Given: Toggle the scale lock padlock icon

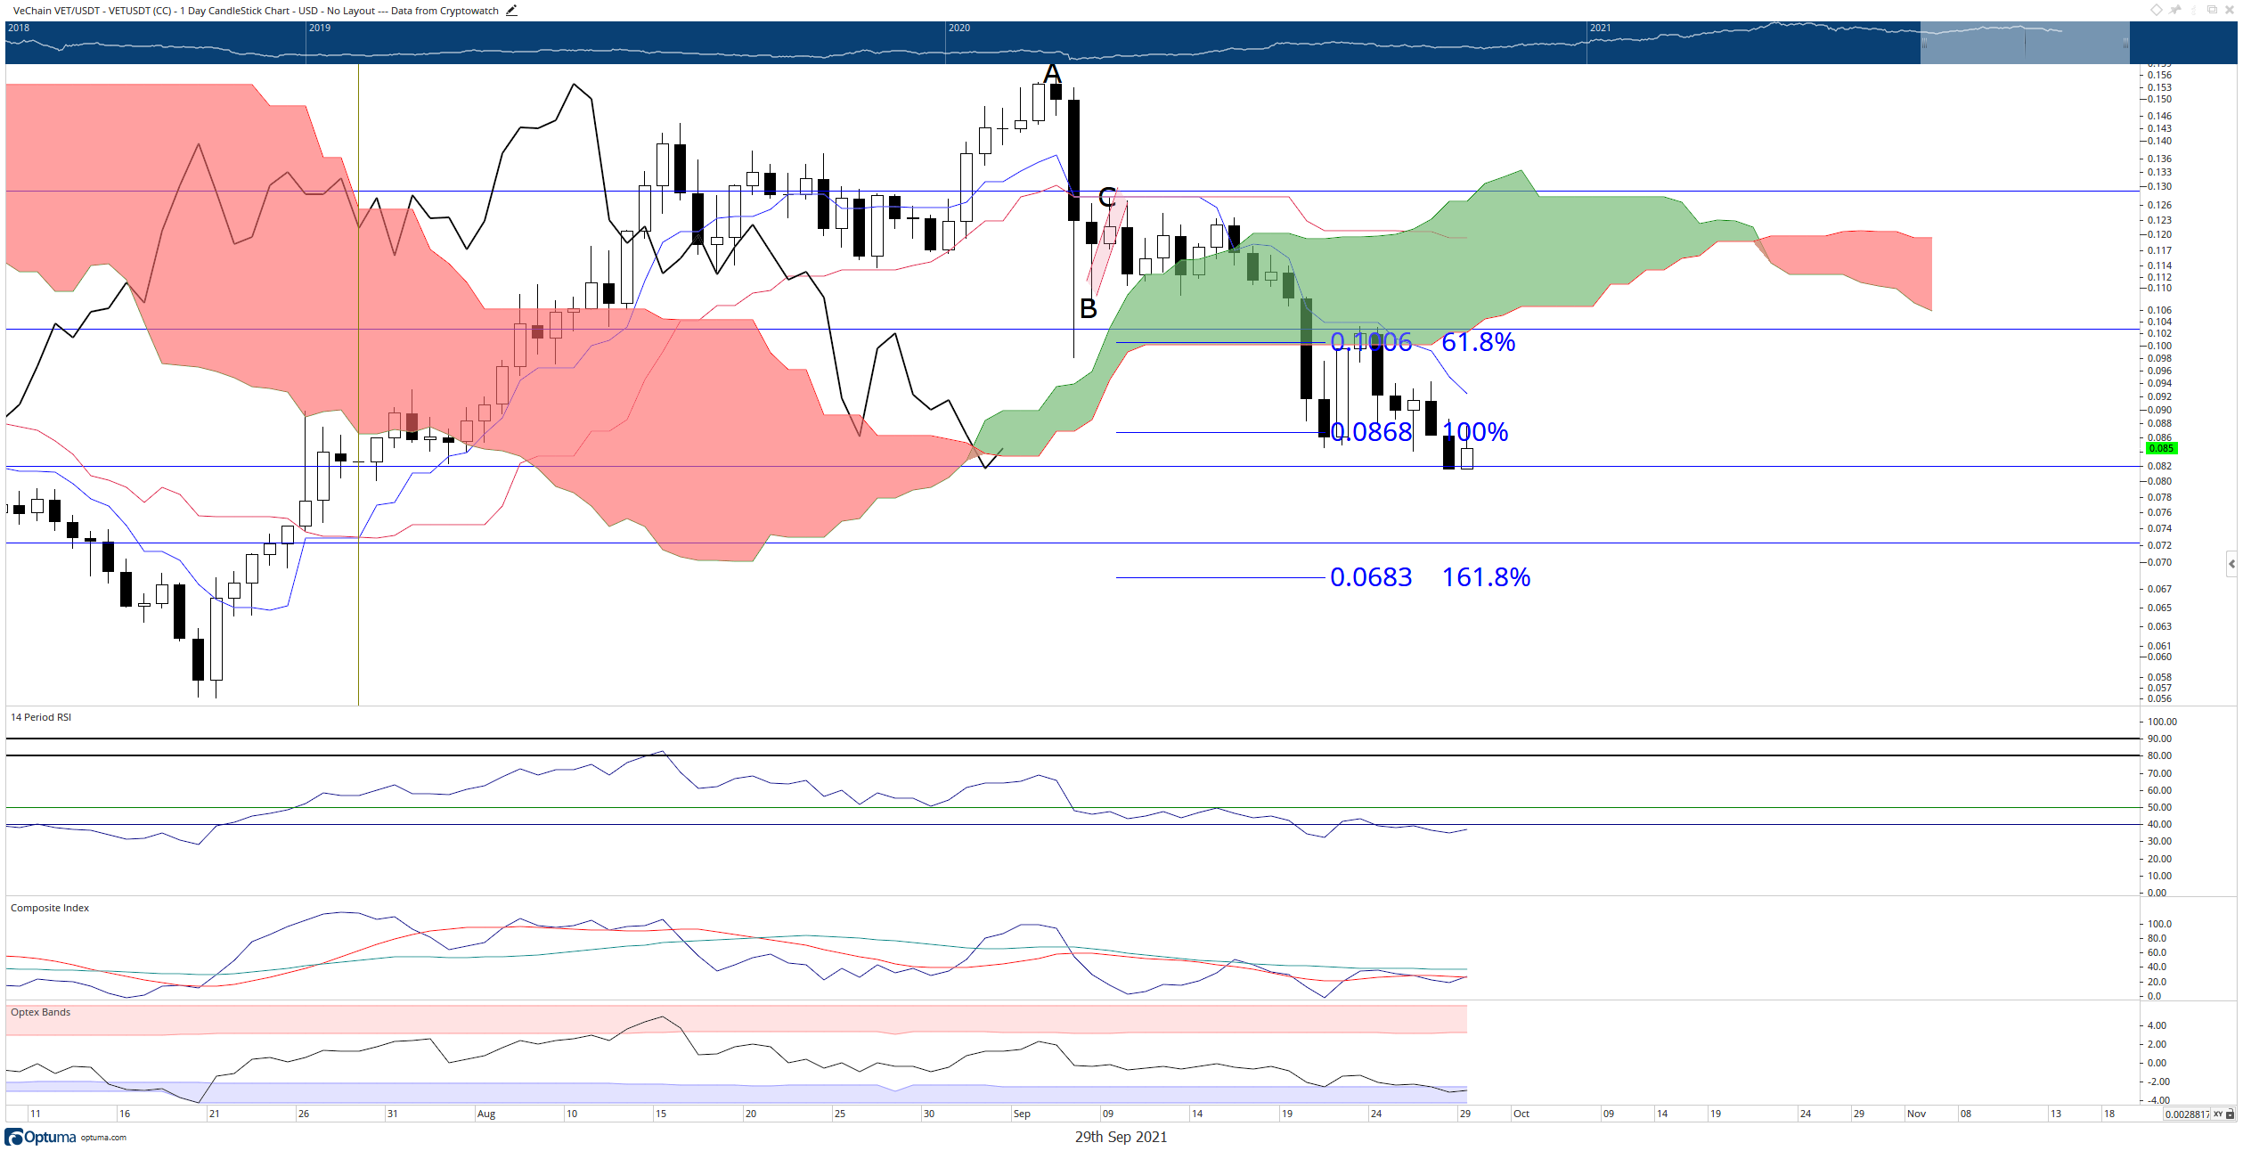Looking at the screenshot, I should point(2230,1114).
